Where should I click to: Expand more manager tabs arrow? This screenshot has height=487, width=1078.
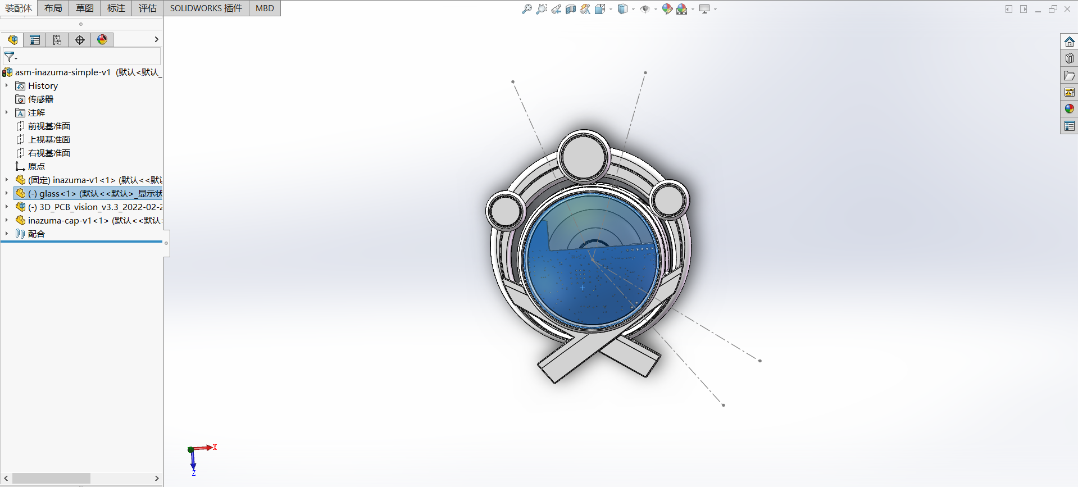(x=156, y=39)
